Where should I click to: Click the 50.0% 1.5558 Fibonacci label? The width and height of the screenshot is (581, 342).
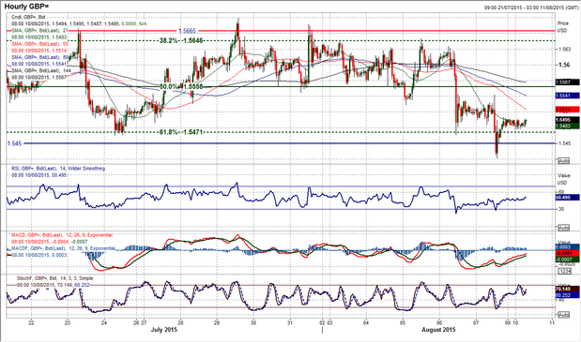[x=181, y=86]
